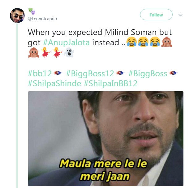The width and height of the screenshot is (193, 188).
Task: Click the eye icon after #BiggBoss12
Action: (x=120, y=73)
